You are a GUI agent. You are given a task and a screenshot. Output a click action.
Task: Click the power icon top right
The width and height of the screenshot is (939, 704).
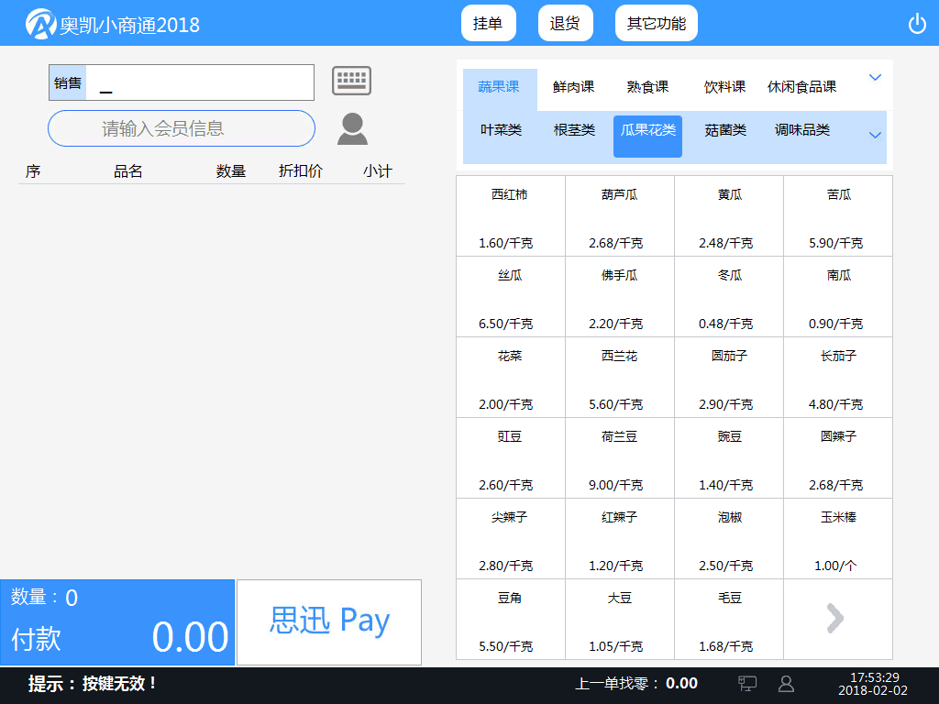pyautogui.click(x=917, y=25)
